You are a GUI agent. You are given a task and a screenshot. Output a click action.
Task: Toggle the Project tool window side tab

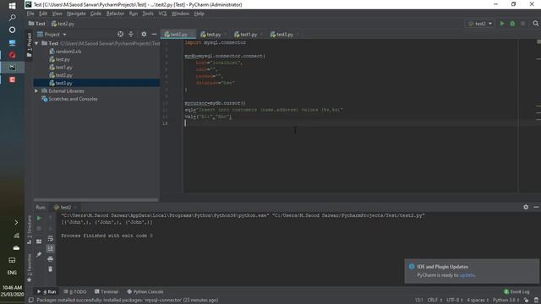(30, 45)
